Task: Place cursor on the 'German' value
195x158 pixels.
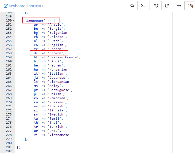Action: pos(55,53)
